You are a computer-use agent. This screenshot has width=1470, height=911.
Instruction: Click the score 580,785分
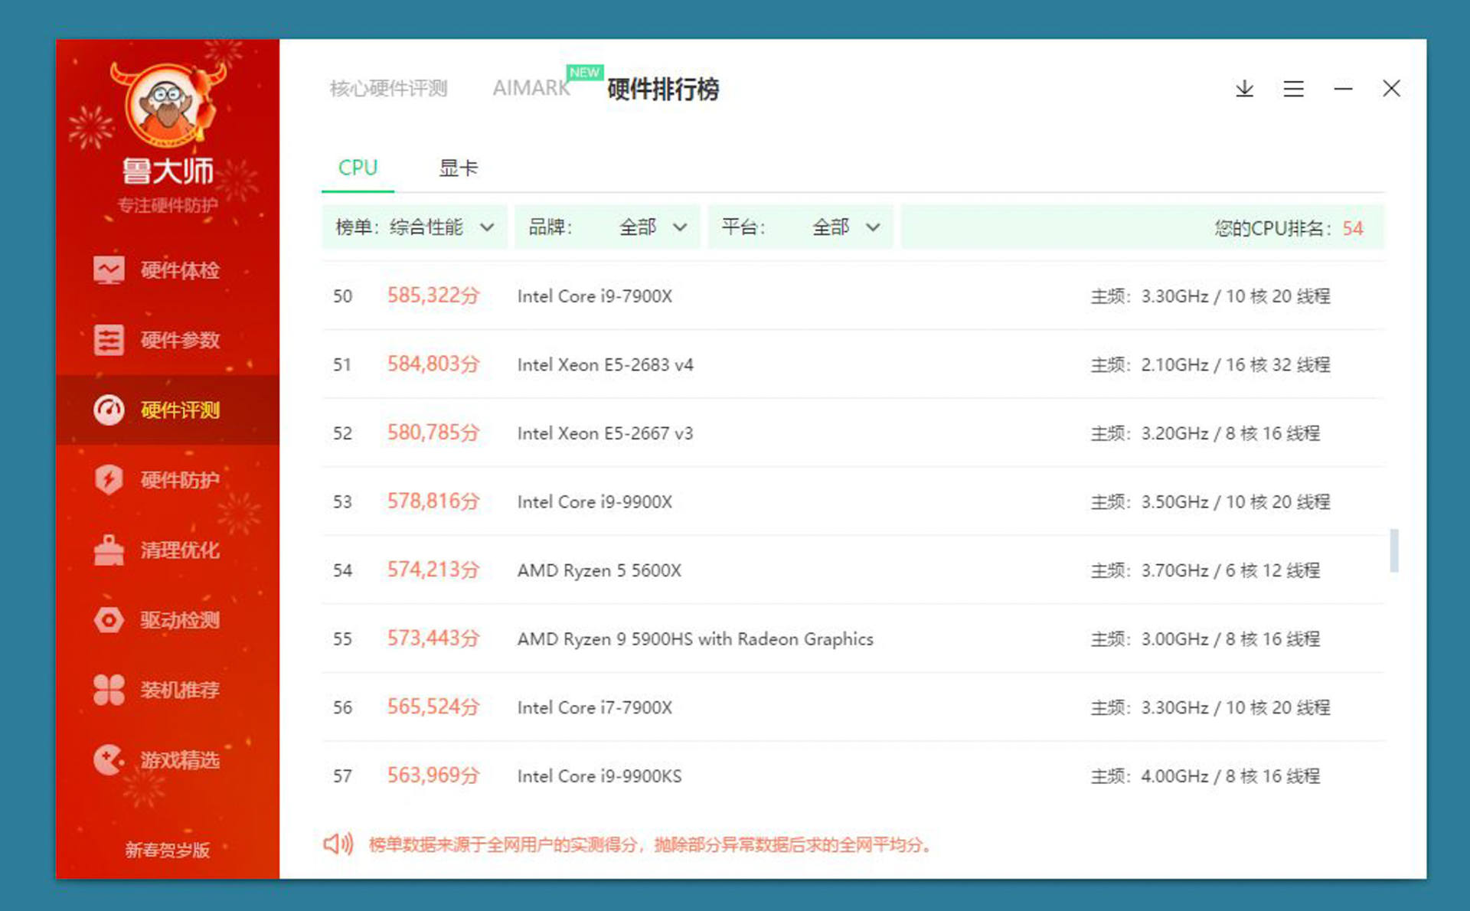[433, 433]
